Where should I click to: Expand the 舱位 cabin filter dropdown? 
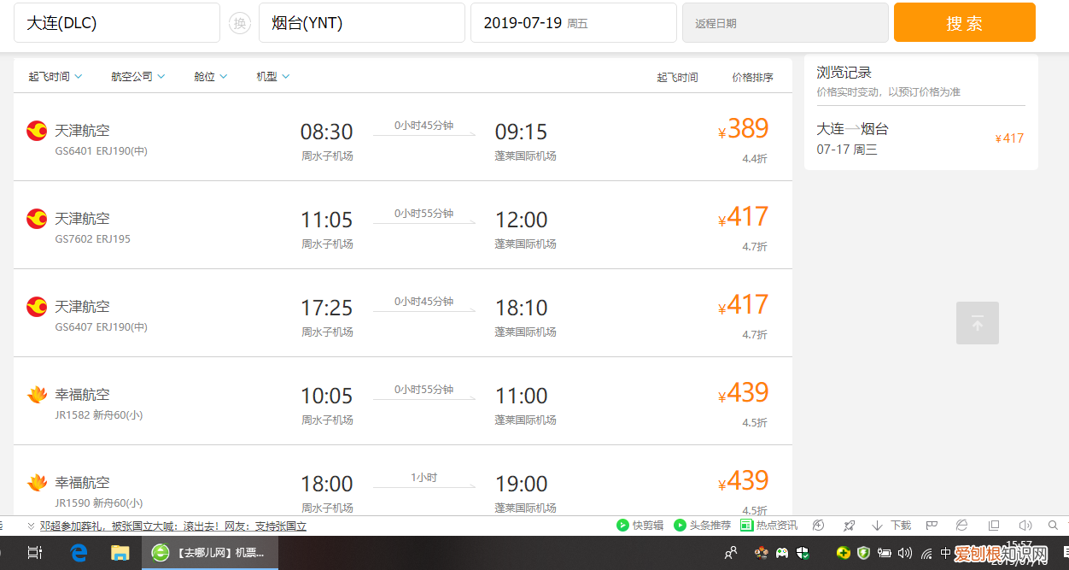(x=211, y=76)
